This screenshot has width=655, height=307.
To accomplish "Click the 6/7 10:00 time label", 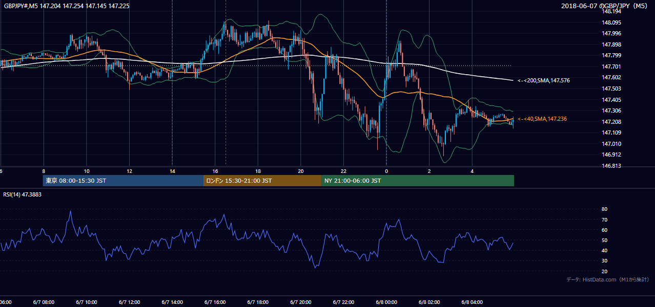I will coord(86,302).
